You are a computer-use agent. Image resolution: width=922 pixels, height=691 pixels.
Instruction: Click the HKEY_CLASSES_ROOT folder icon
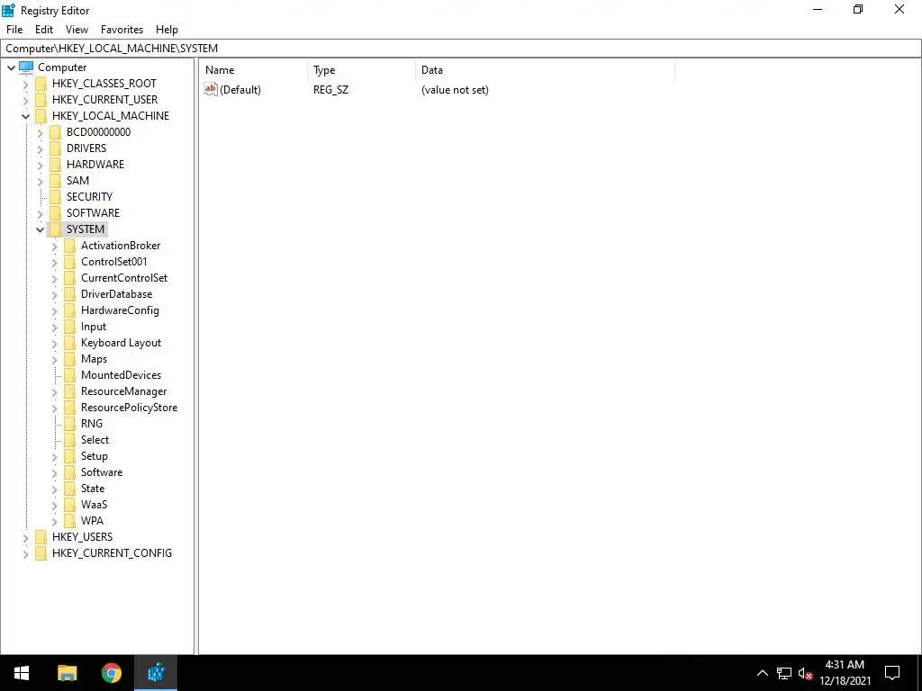point(41,84)
